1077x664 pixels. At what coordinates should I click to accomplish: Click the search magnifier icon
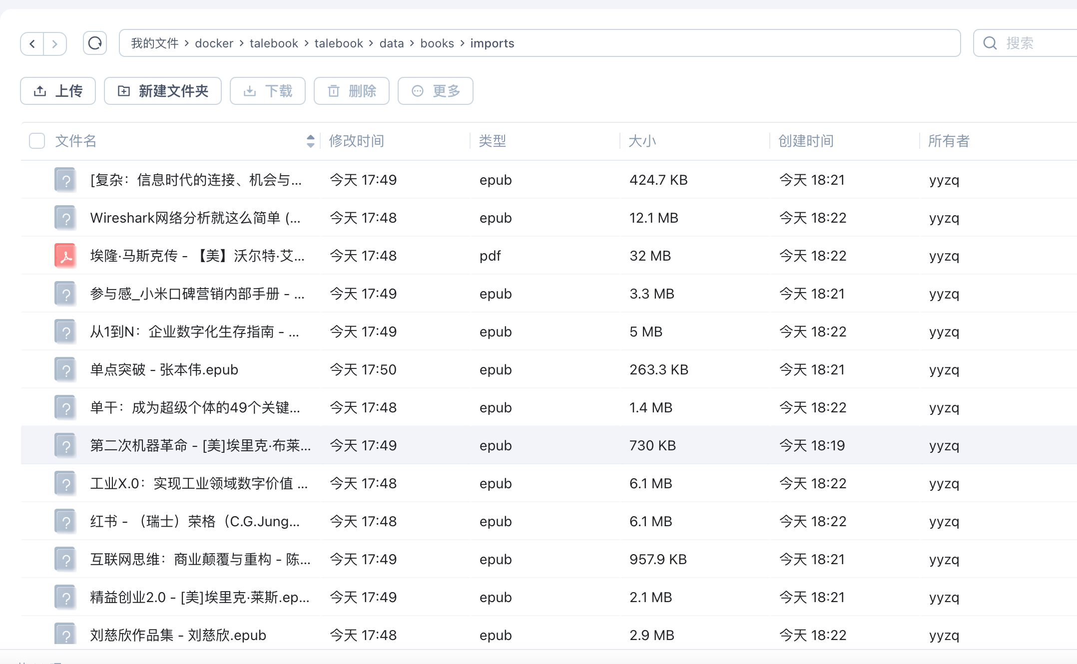[x=990, y=43]
